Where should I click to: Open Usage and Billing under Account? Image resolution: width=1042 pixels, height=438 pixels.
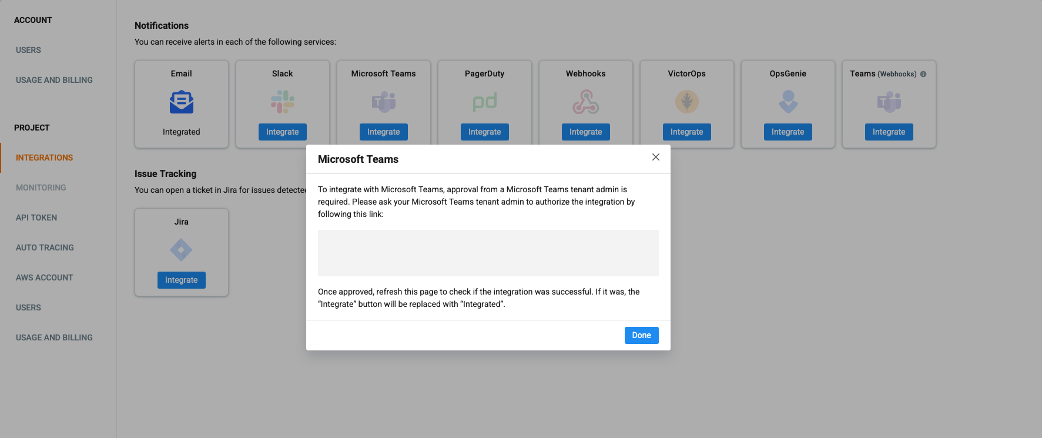click(54, 80)
